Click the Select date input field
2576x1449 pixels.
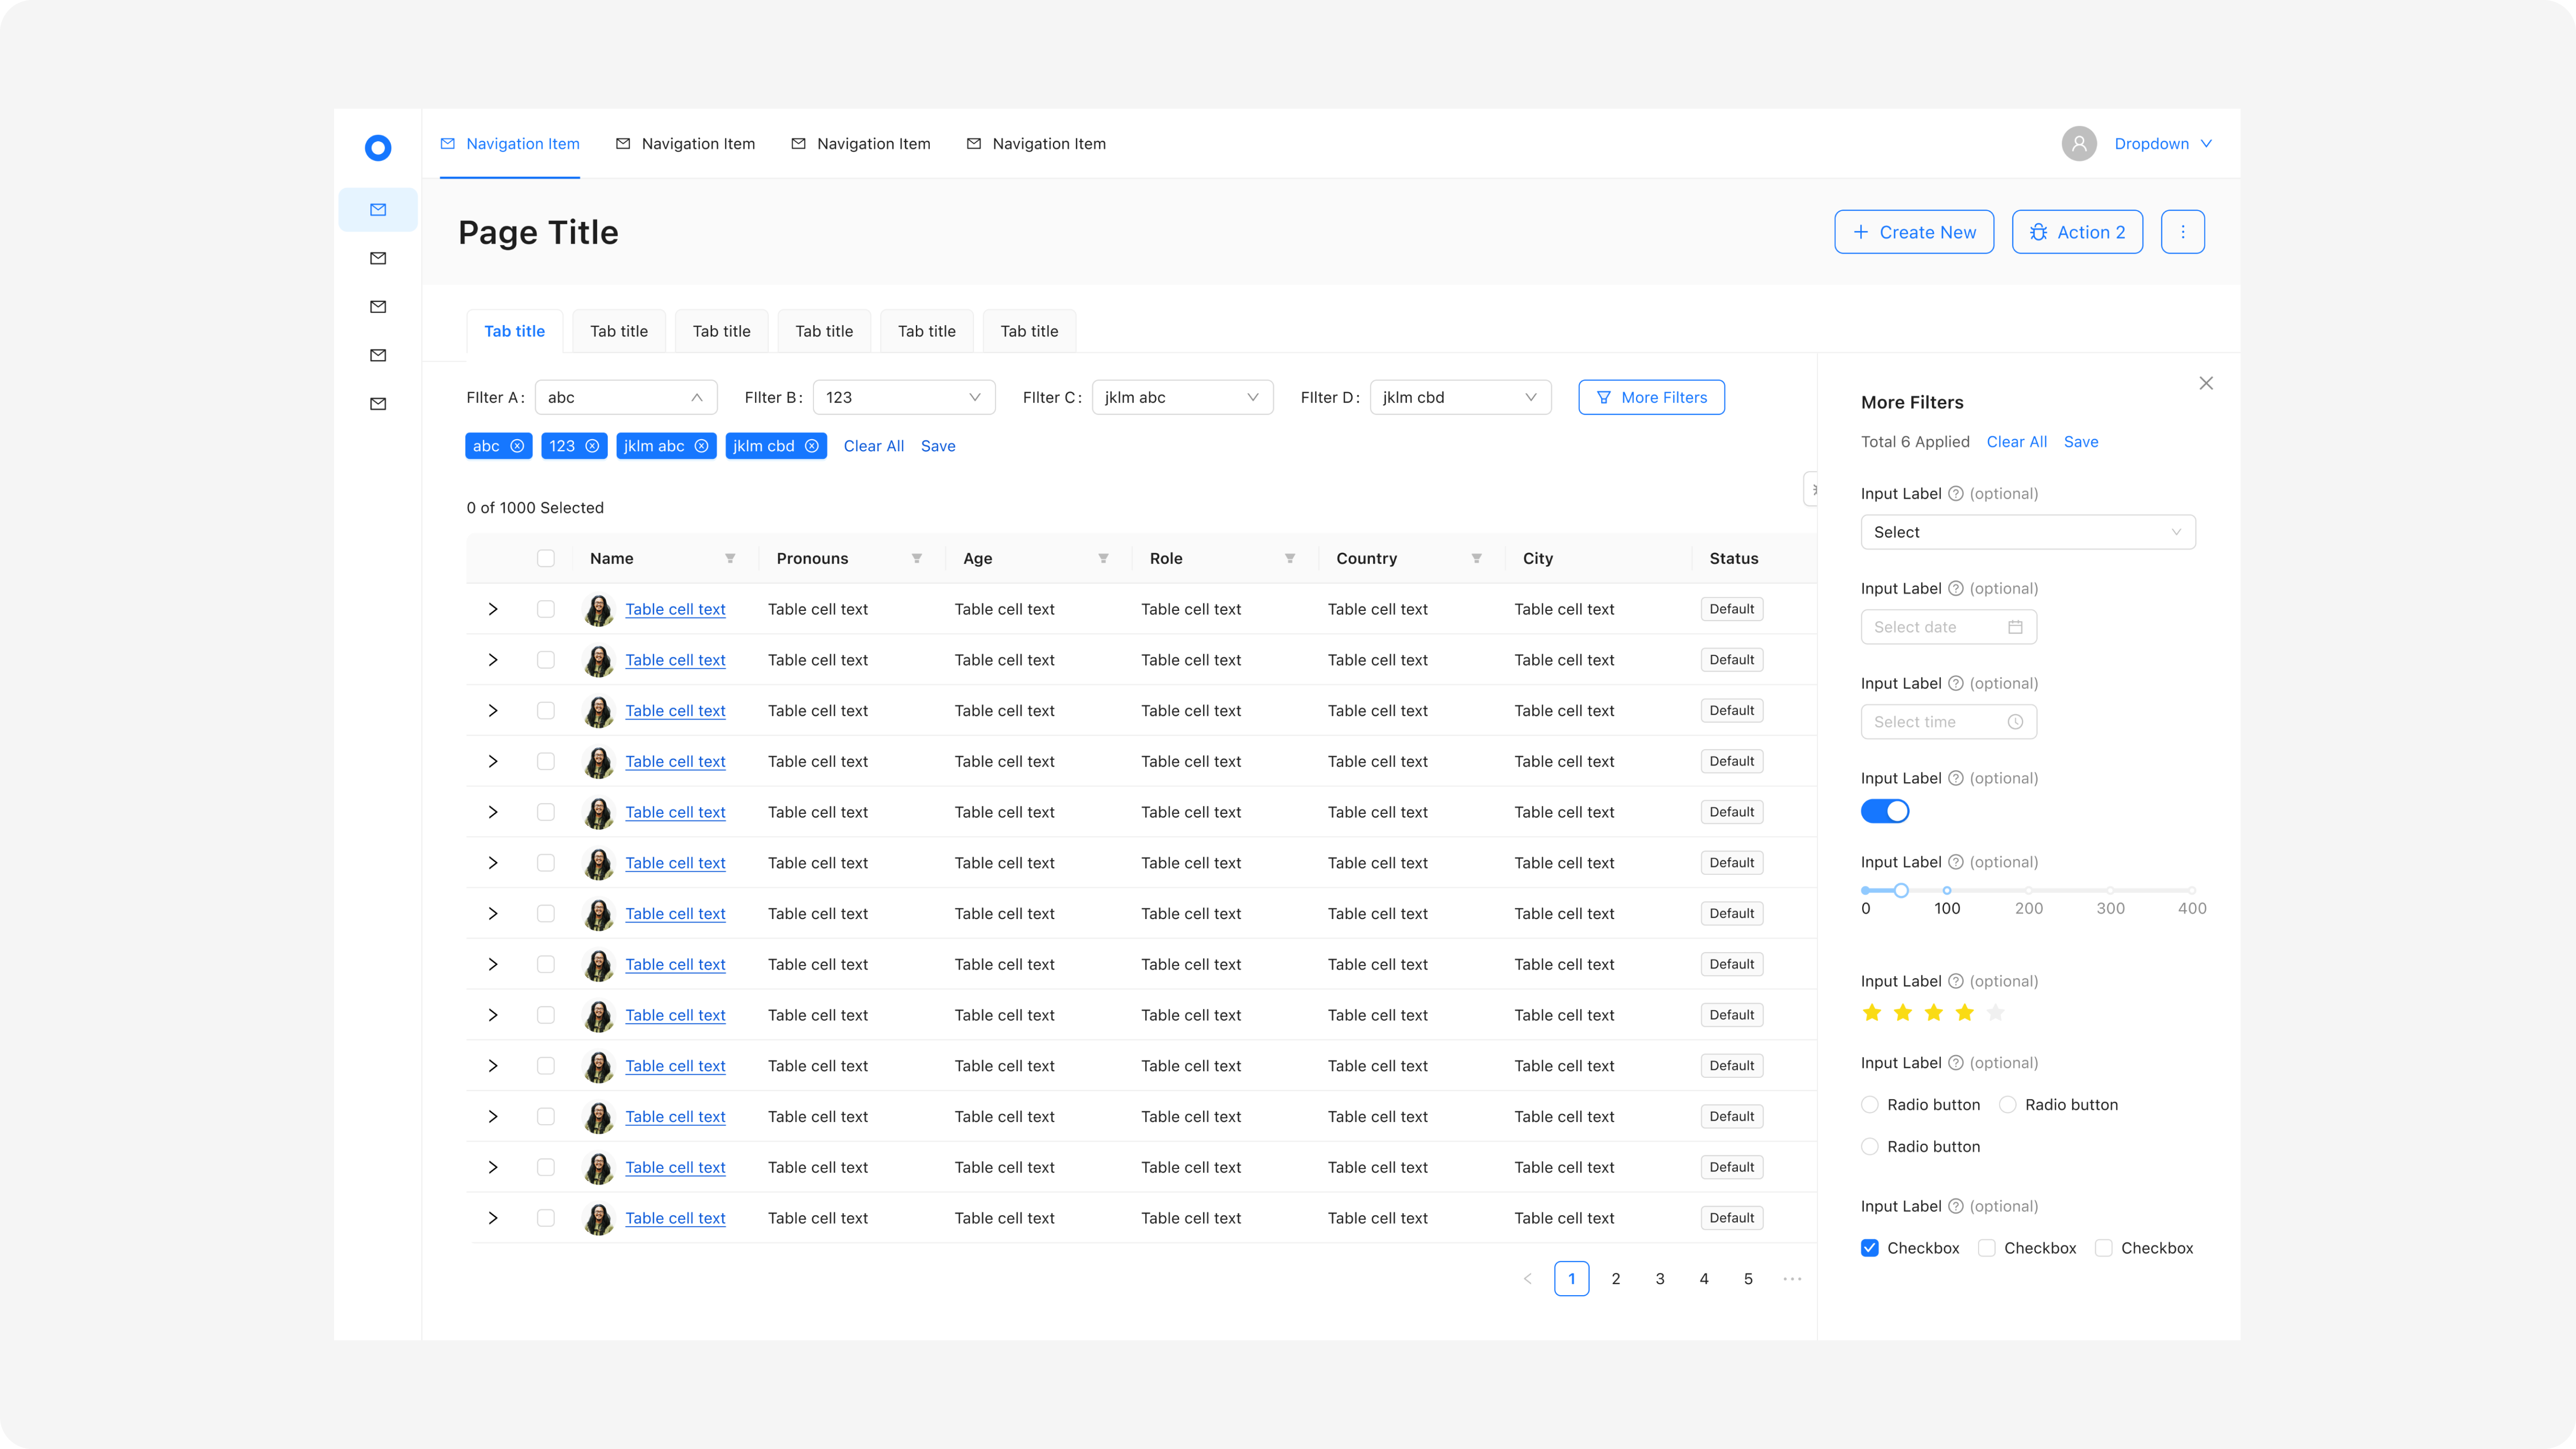pyautogui.click(x=1948, y=627)
